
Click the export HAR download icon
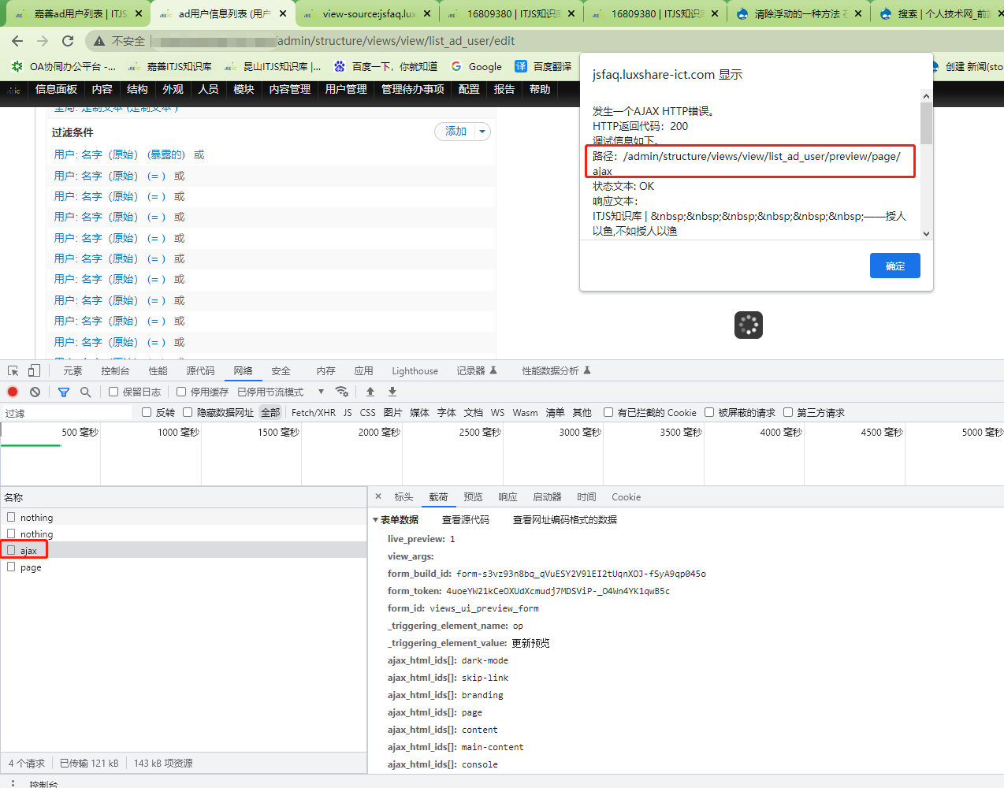pyautogui.click(x=392, y=392)
